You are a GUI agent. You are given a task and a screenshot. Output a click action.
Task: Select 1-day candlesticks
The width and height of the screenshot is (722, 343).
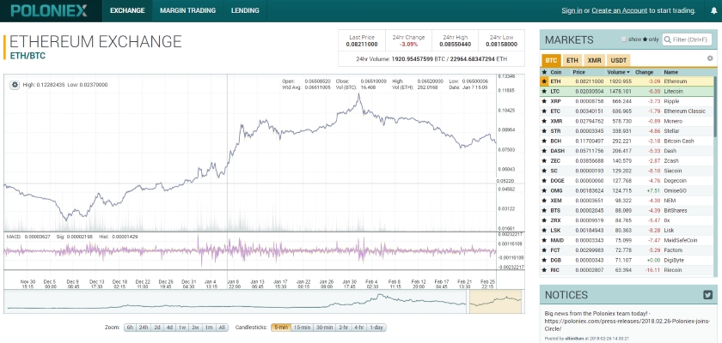(x=376, y=328)
